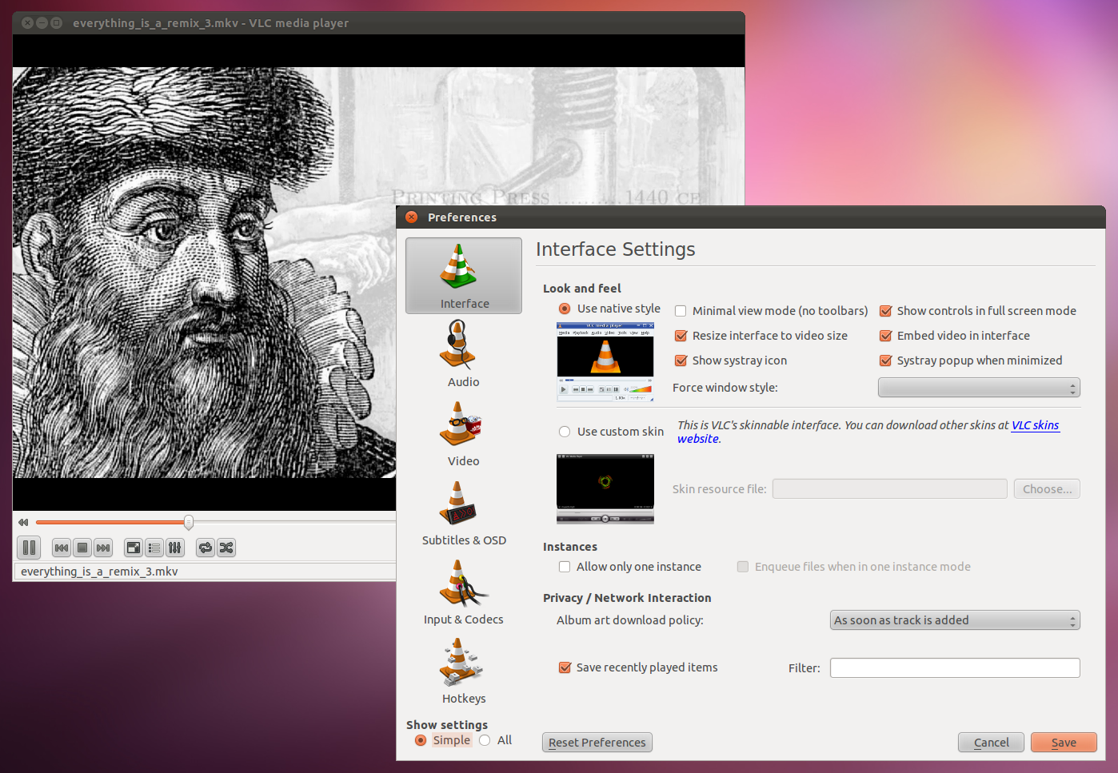This screenshot has width=1118, height=773.
Task: Click the slower playback arrows icon
Action: pyautogui.click(x=23, y=522)
